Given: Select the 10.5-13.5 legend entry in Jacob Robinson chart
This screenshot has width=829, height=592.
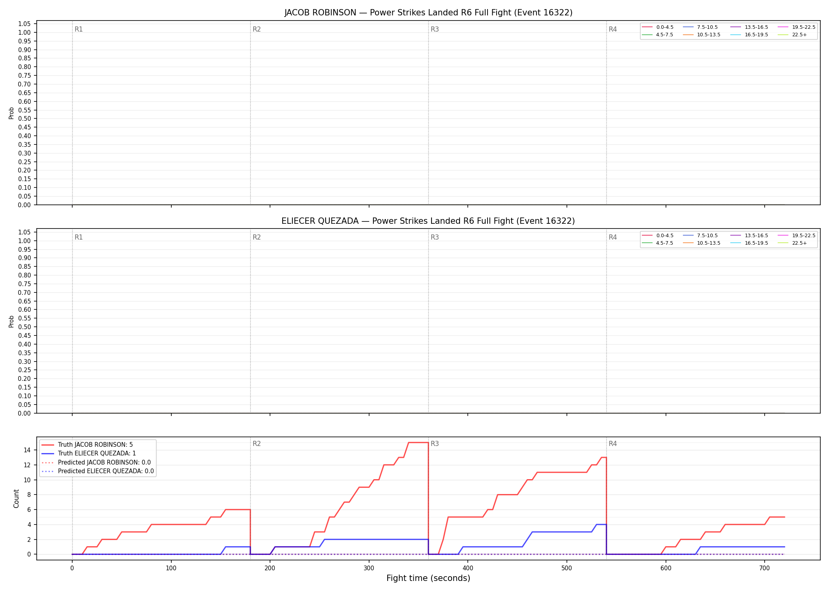Looking at the screenshot, I should [701, 35].
